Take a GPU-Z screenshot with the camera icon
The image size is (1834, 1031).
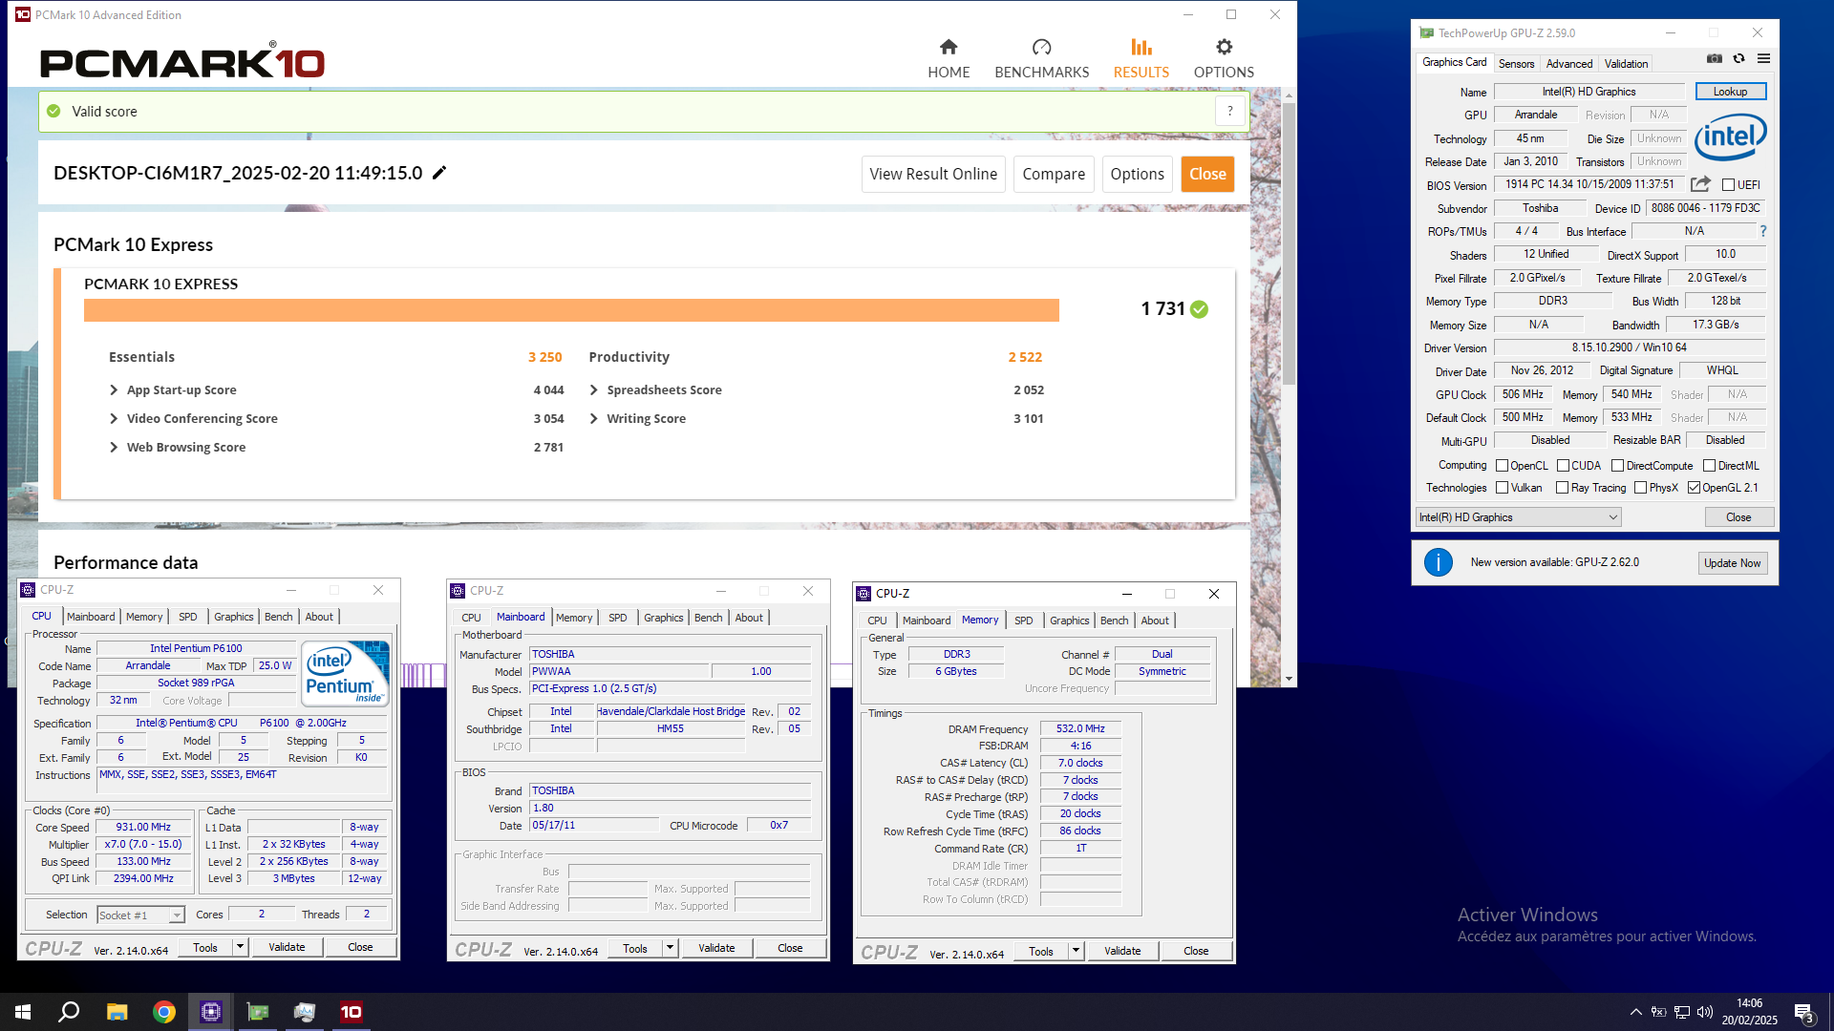point(1715,59)
